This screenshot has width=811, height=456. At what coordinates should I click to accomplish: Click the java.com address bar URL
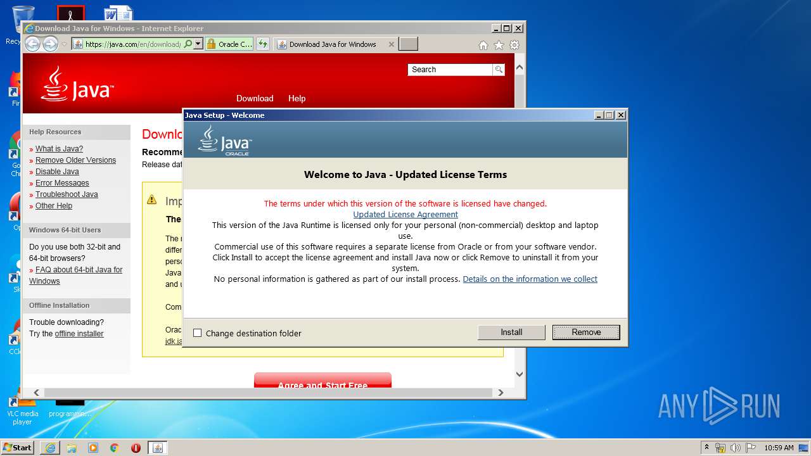[x=132, y=44]
